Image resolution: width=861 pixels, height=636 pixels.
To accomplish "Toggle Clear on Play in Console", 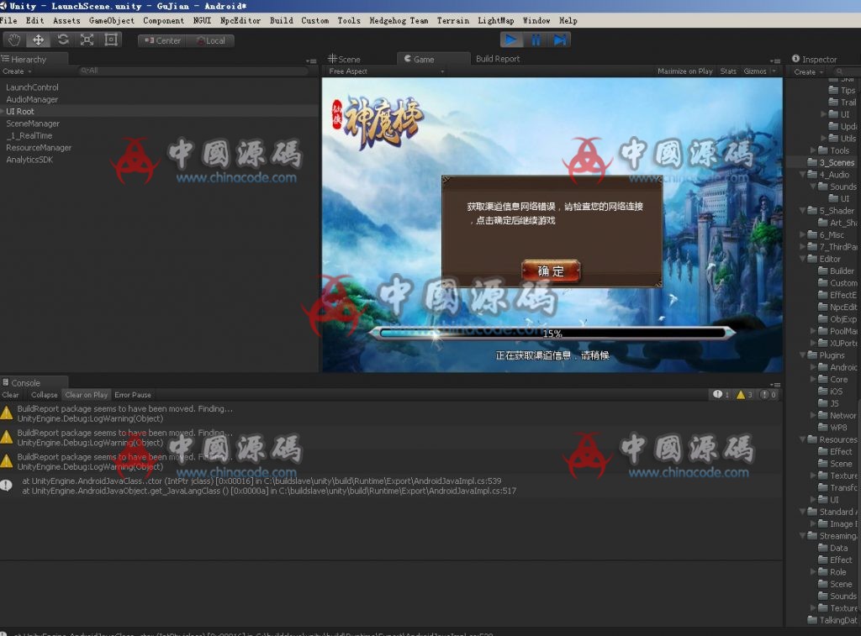I will tap(87, 395).
